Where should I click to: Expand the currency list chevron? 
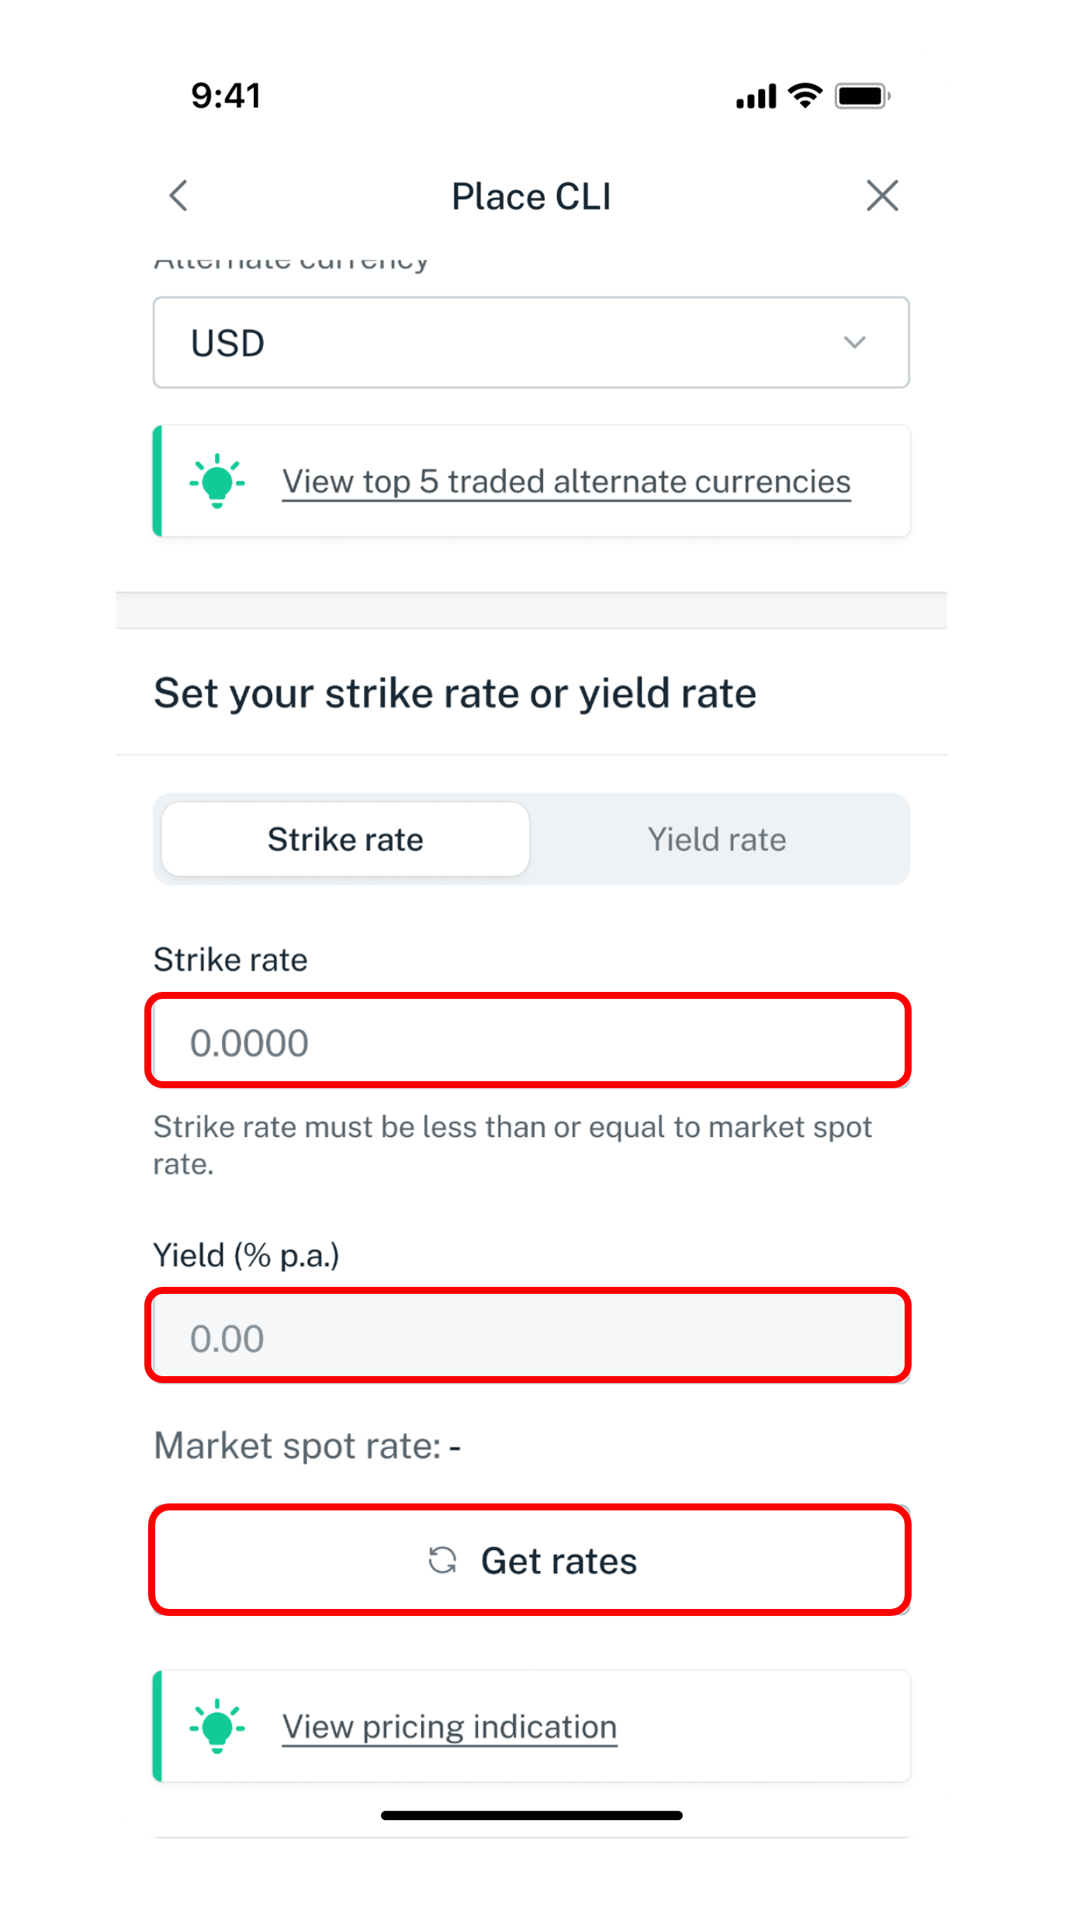click(x=854, y=342)
